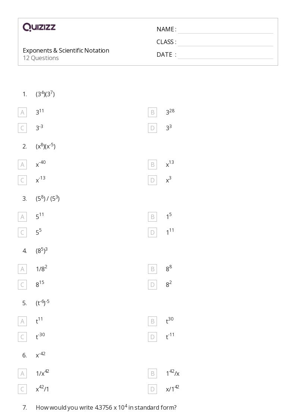Click the NAME input line
The image size is (296, 419).
tap(225, 29)
